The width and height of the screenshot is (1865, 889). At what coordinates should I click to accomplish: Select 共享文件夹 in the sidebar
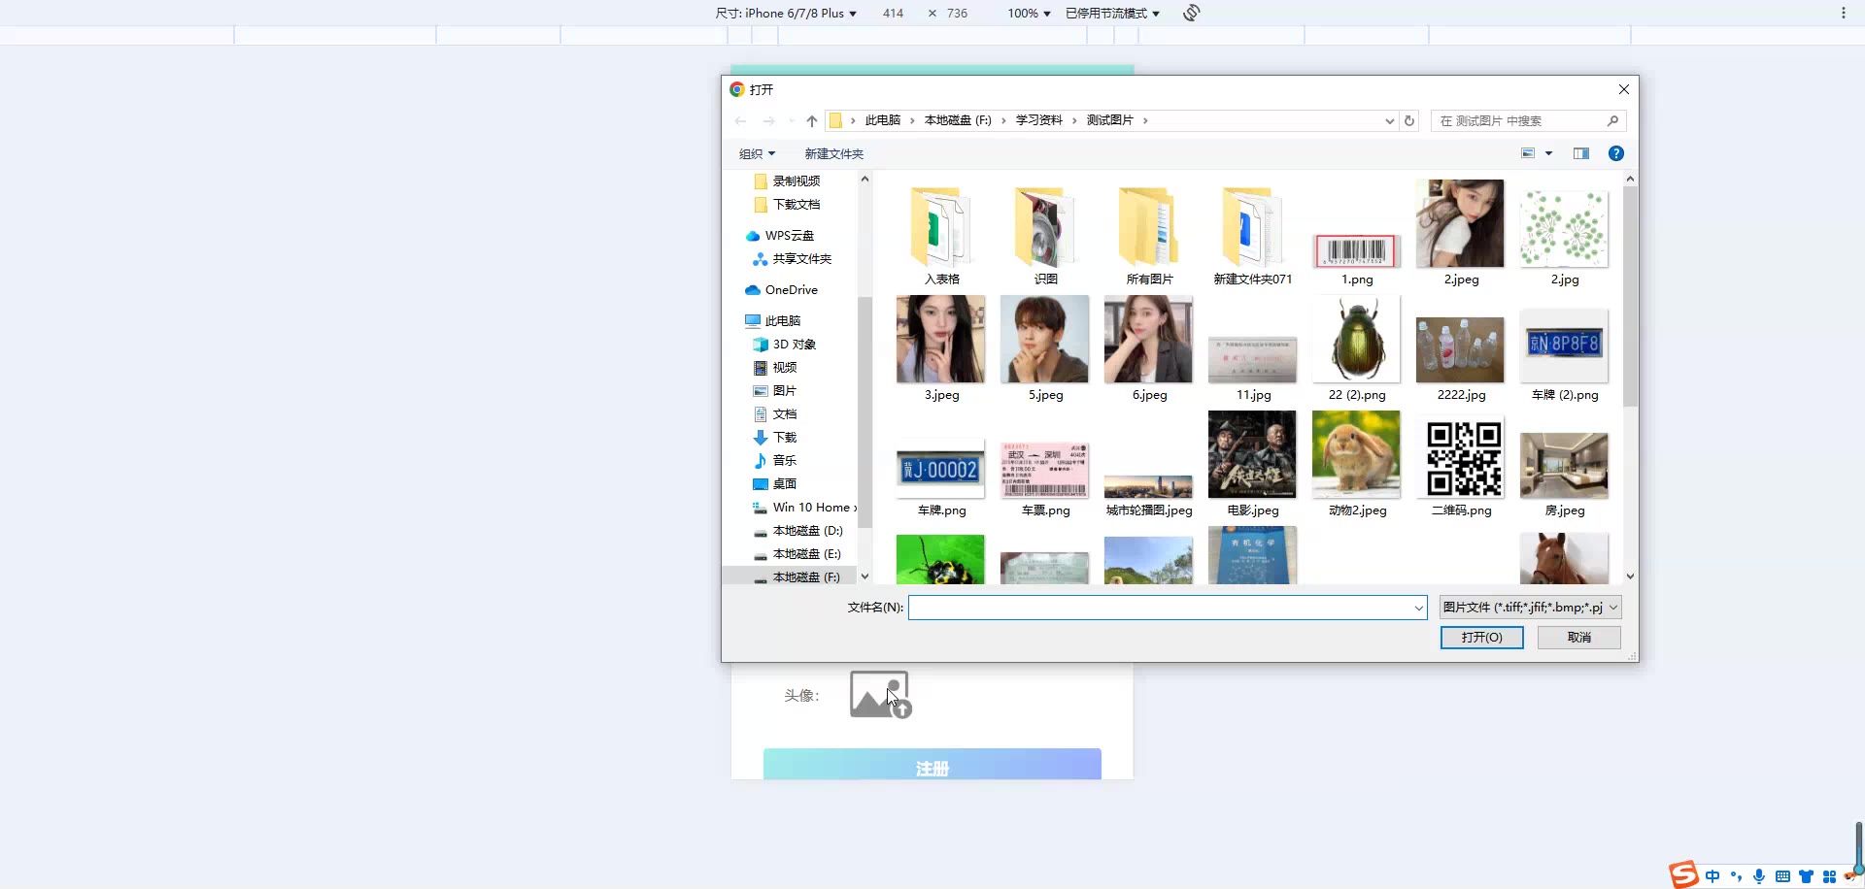tap(793, 259)
